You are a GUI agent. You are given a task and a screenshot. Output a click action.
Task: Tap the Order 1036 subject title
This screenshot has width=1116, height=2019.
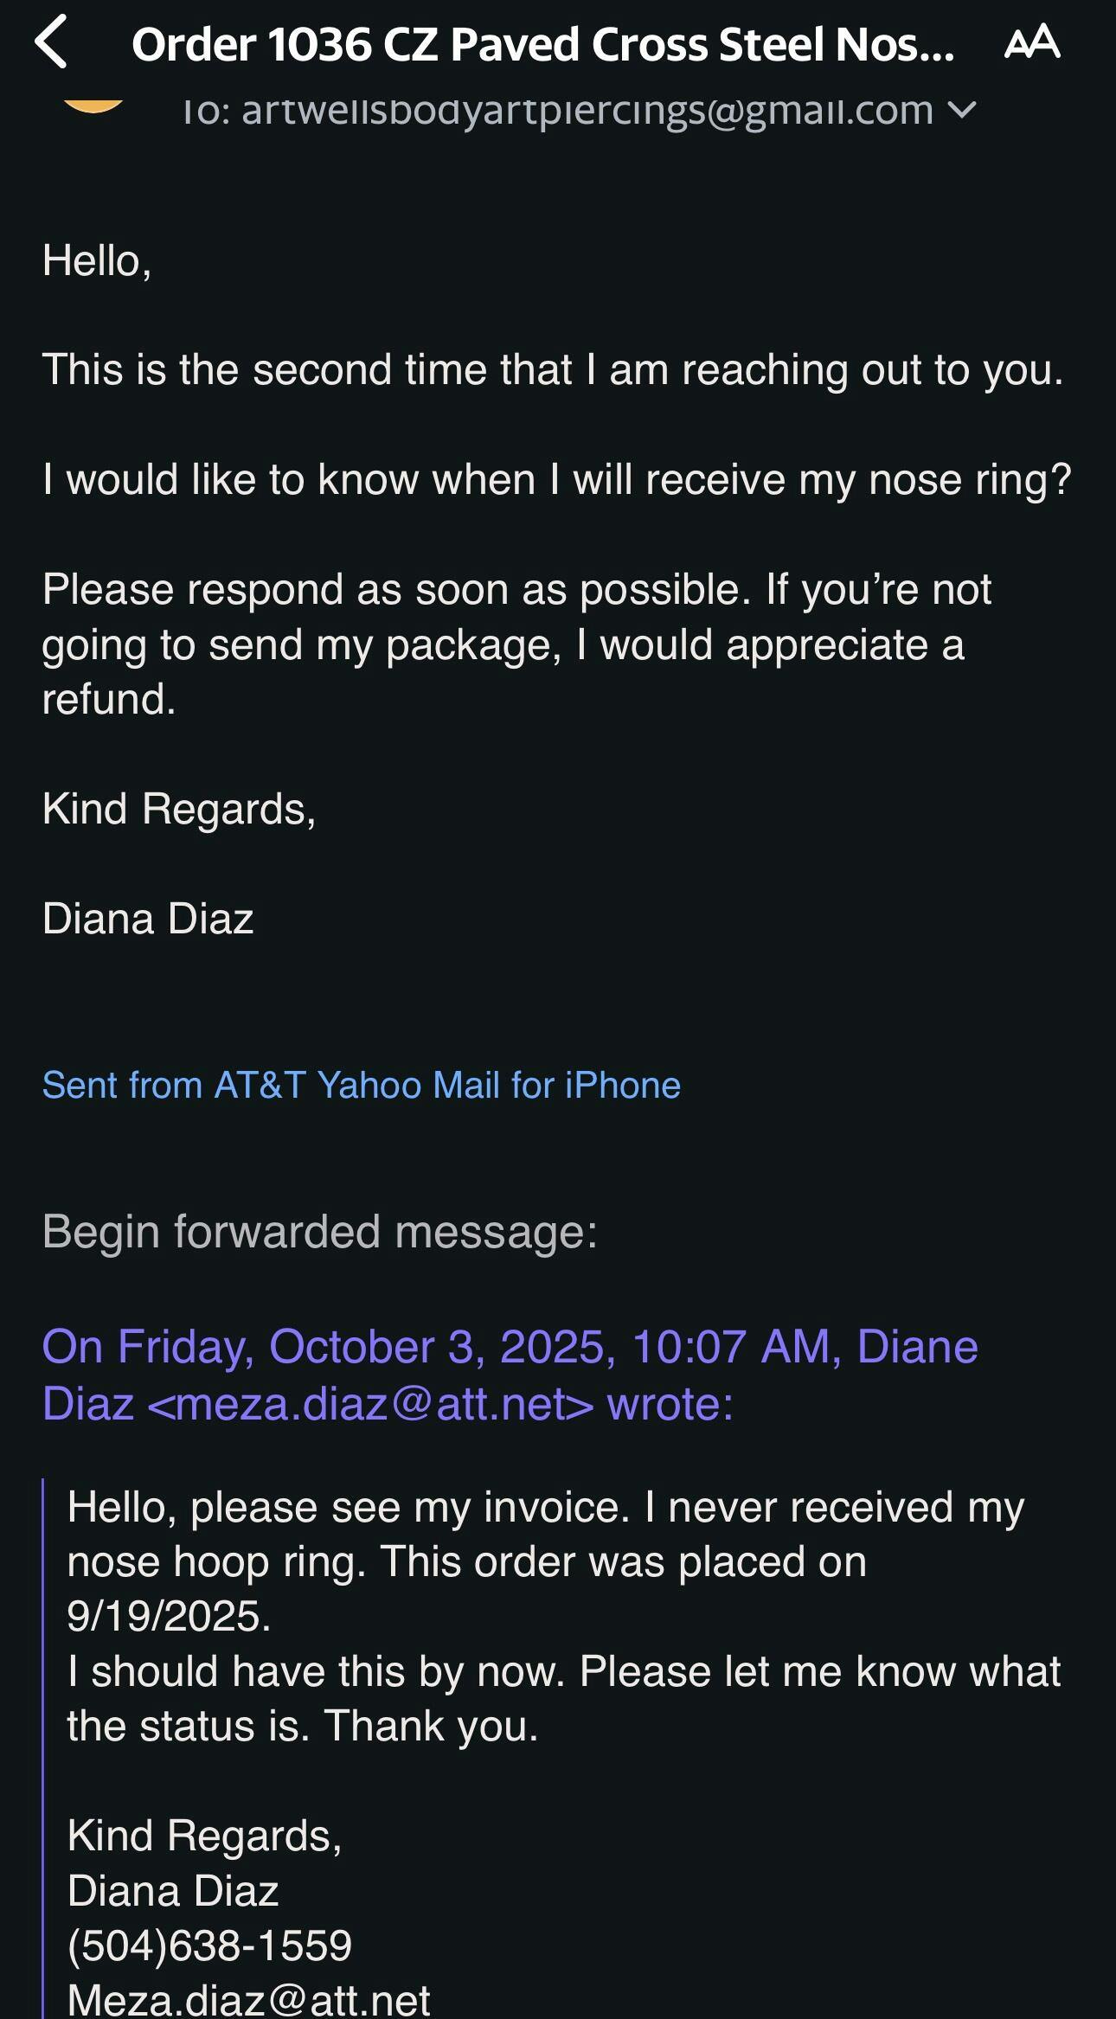point(542,45)
